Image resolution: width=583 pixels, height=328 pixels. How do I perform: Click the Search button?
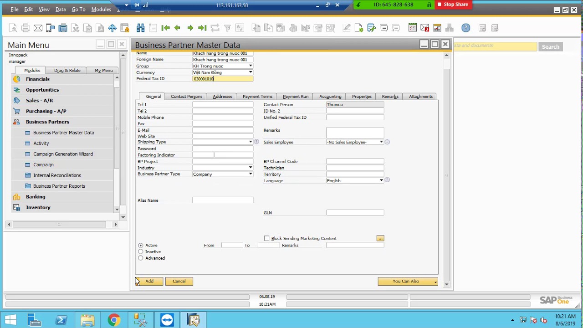pos(550,47)
